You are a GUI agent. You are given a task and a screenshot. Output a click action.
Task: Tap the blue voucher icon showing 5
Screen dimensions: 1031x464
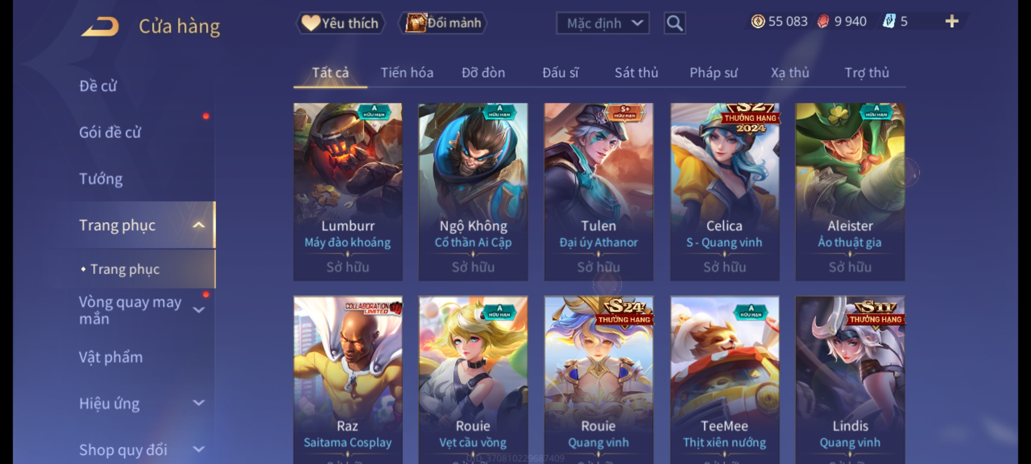889,21
